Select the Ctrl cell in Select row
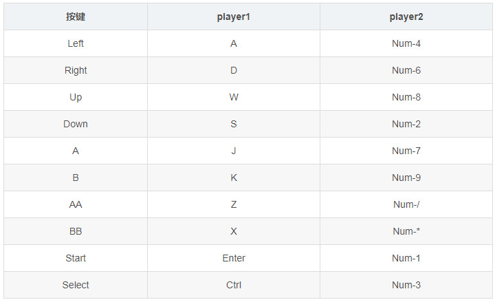The width and height of the screenshot is (495, 300). tap(234, 285)
